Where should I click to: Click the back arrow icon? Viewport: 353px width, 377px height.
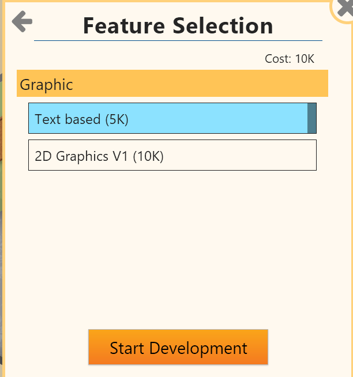click(x=22, y=21)
